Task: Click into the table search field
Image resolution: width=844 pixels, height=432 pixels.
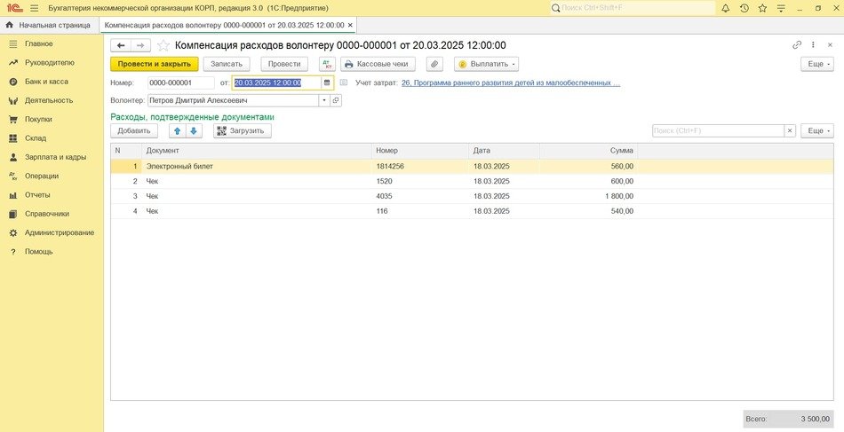Action: pyautogui.click(x=717, y=130)
